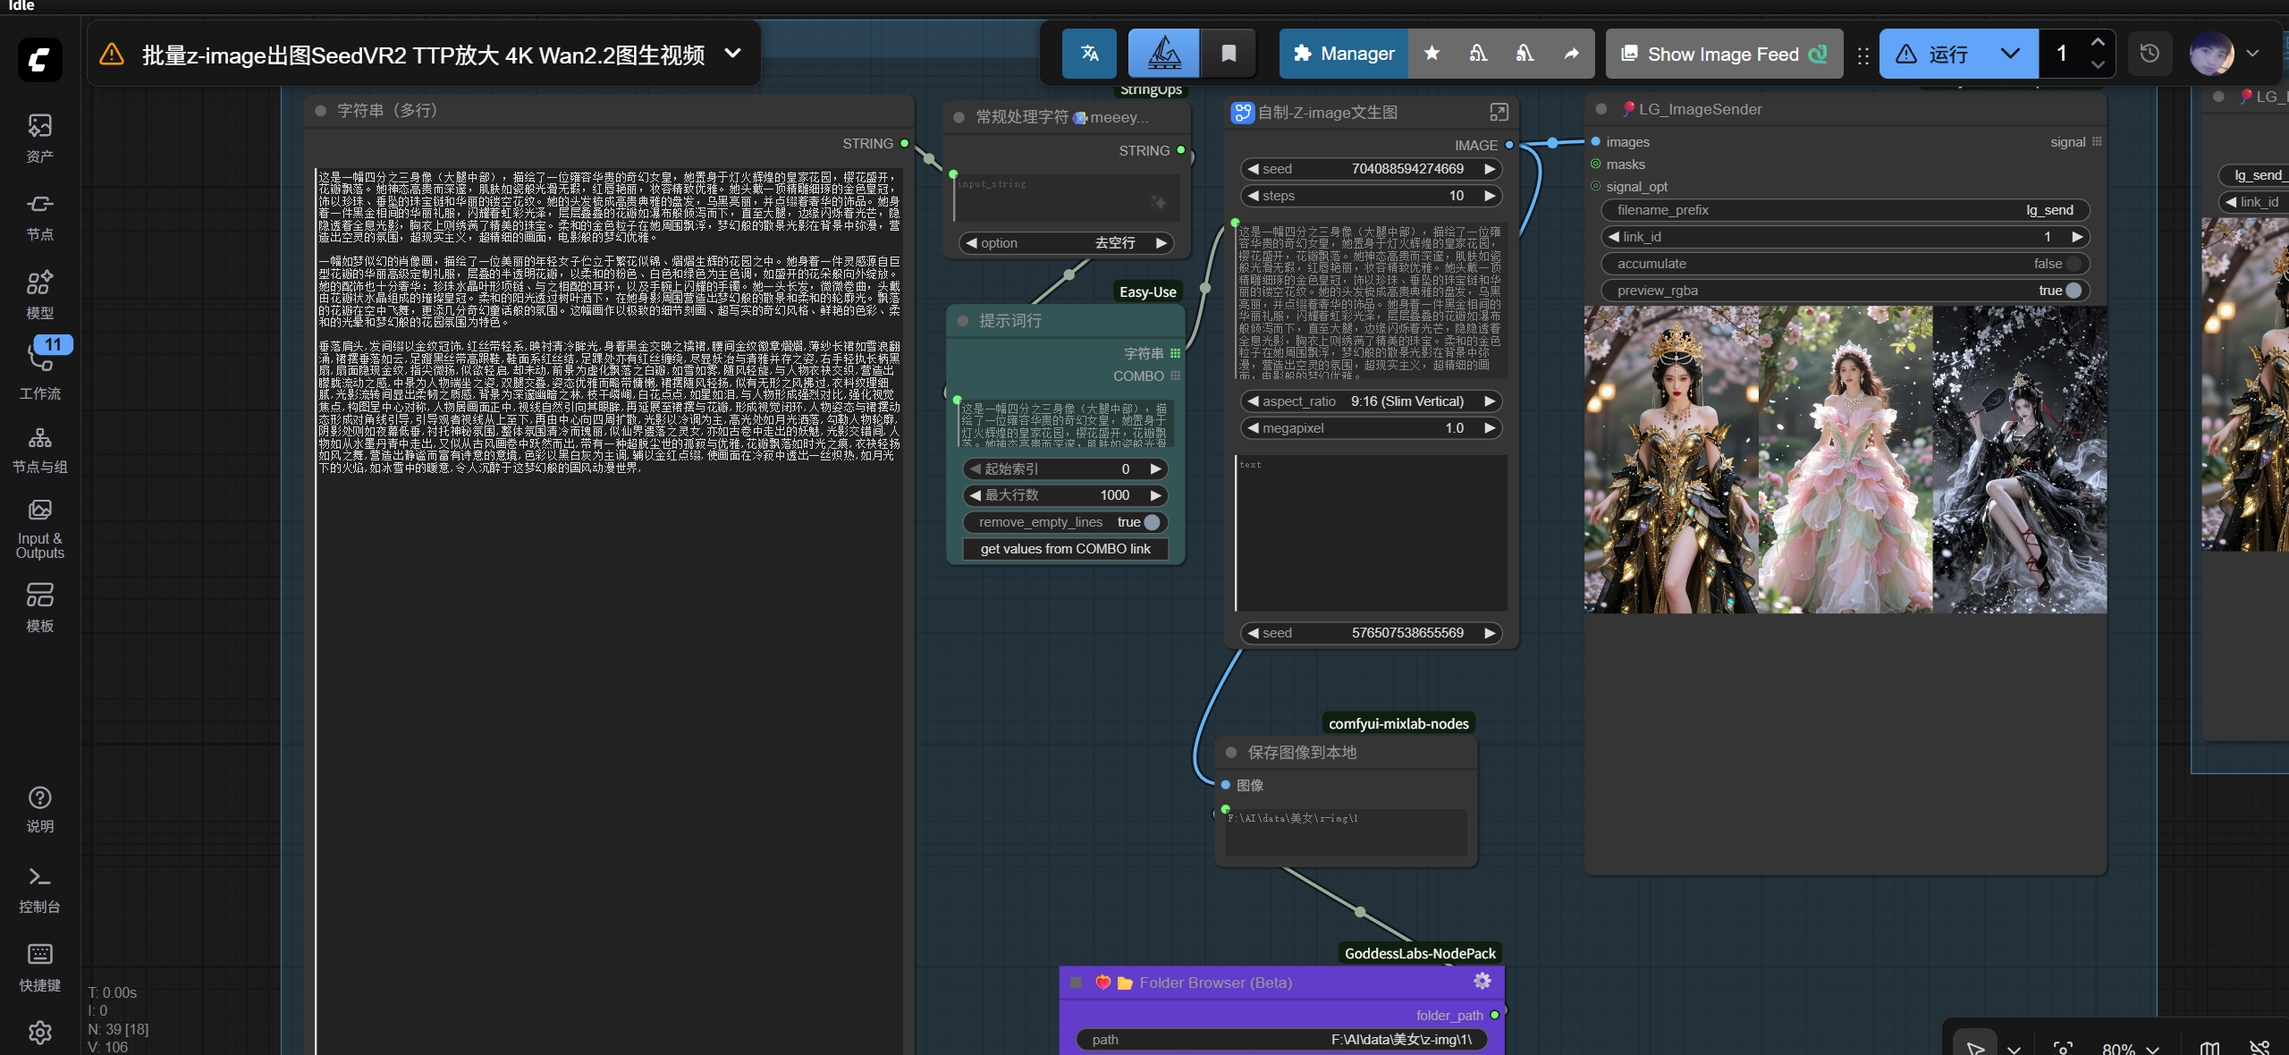This screenshot has width=2289, height=1055.
Task: Click the Show Image Feed button
Action: click(x=1724, y=54)
